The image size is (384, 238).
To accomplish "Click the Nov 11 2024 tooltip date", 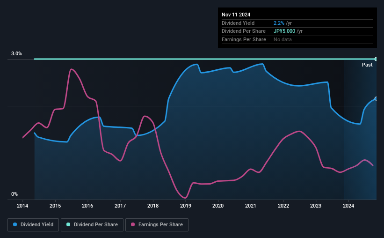I will point(236,15).
